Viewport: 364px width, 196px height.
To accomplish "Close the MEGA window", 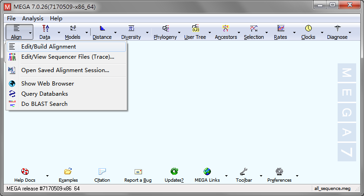I will (x=350, y=5).
